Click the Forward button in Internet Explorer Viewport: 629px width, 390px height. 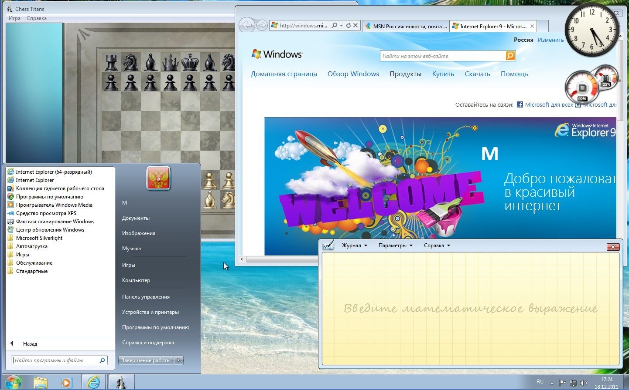tap(262, 26)
